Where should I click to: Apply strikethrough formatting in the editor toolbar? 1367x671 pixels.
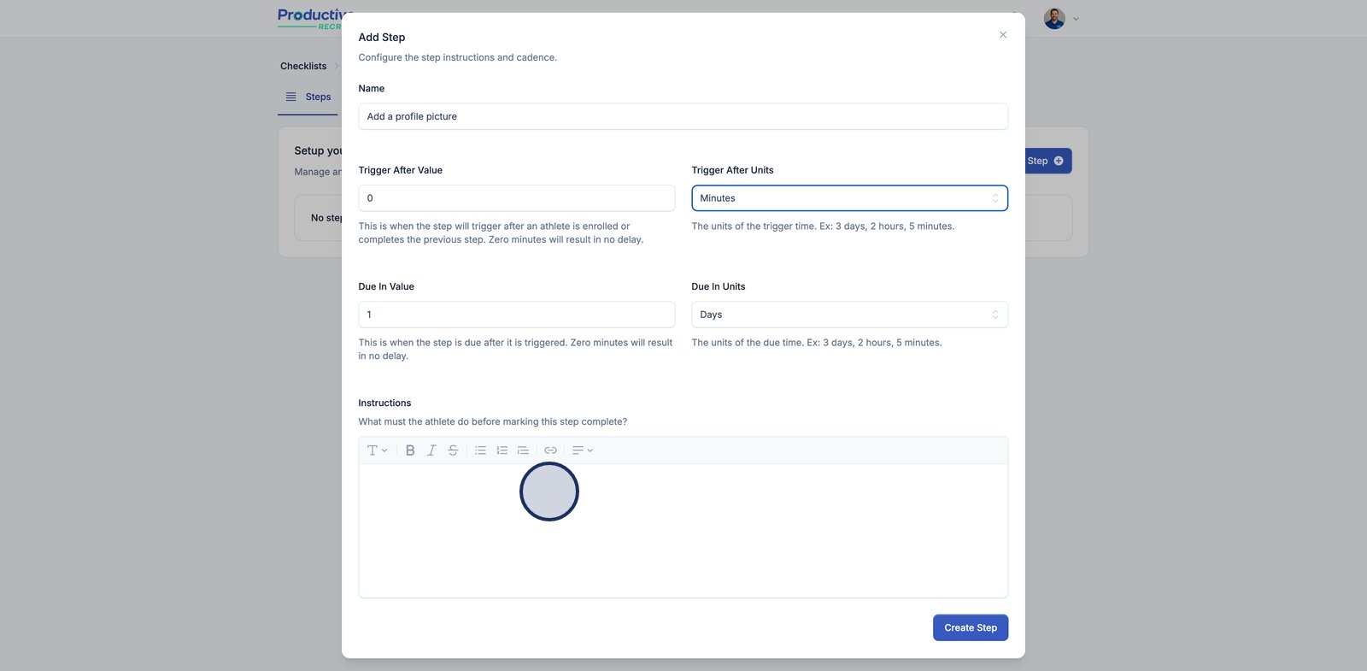(x=453, y=450)
